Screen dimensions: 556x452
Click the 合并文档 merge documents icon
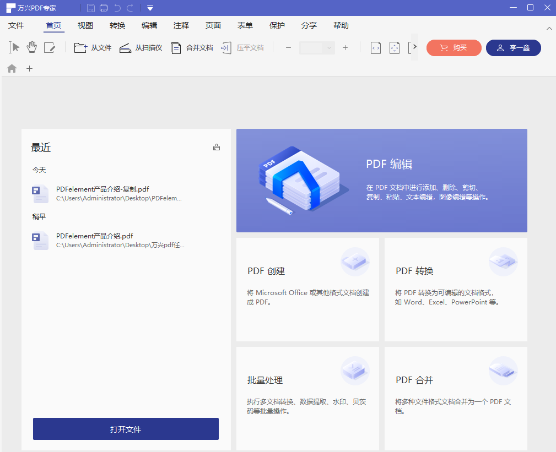pyautogui.click(x=176, y=48)
